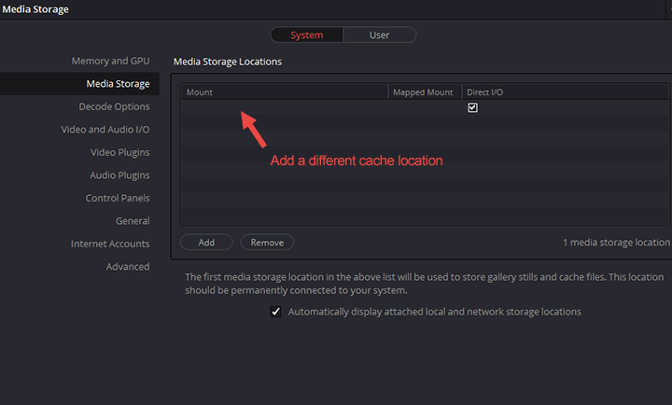This screenshot has height=405, width=672.
Task: Open Audio Plugins settings
Action: click(119, 175)
